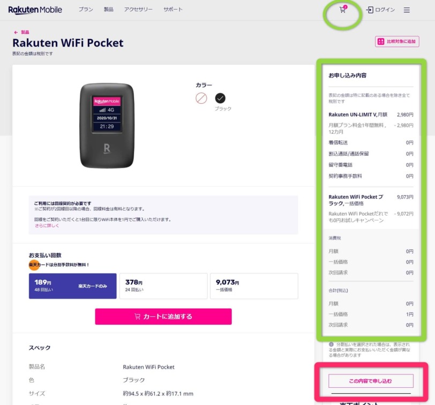Choose the 9,073円 一括価格 option
This screenshot has width=435, height=405.
tap(254, 286)
